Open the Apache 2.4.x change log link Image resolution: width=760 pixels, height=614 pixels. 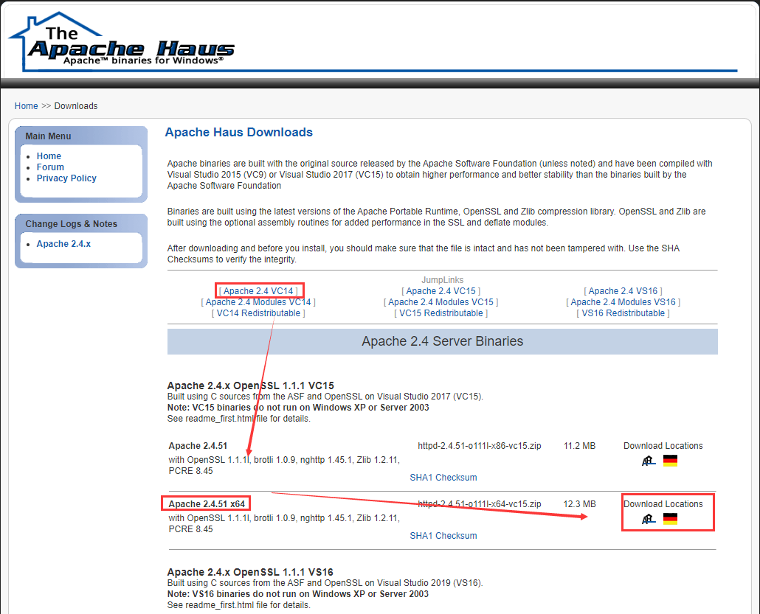63,244
